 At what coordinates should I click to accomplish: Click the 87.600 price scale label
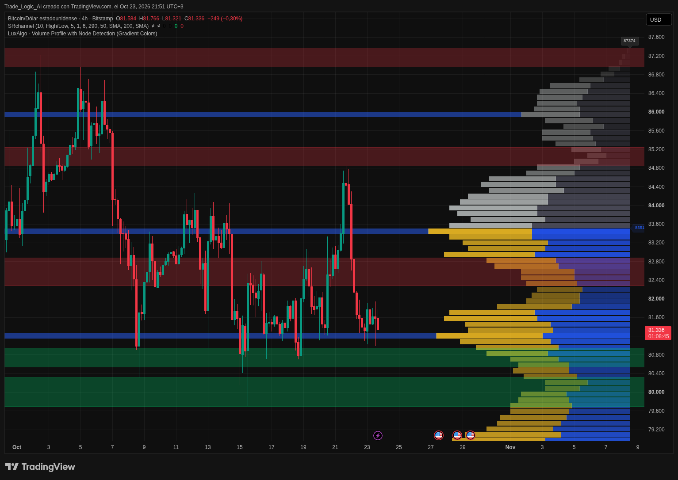[x=656, y=37]
